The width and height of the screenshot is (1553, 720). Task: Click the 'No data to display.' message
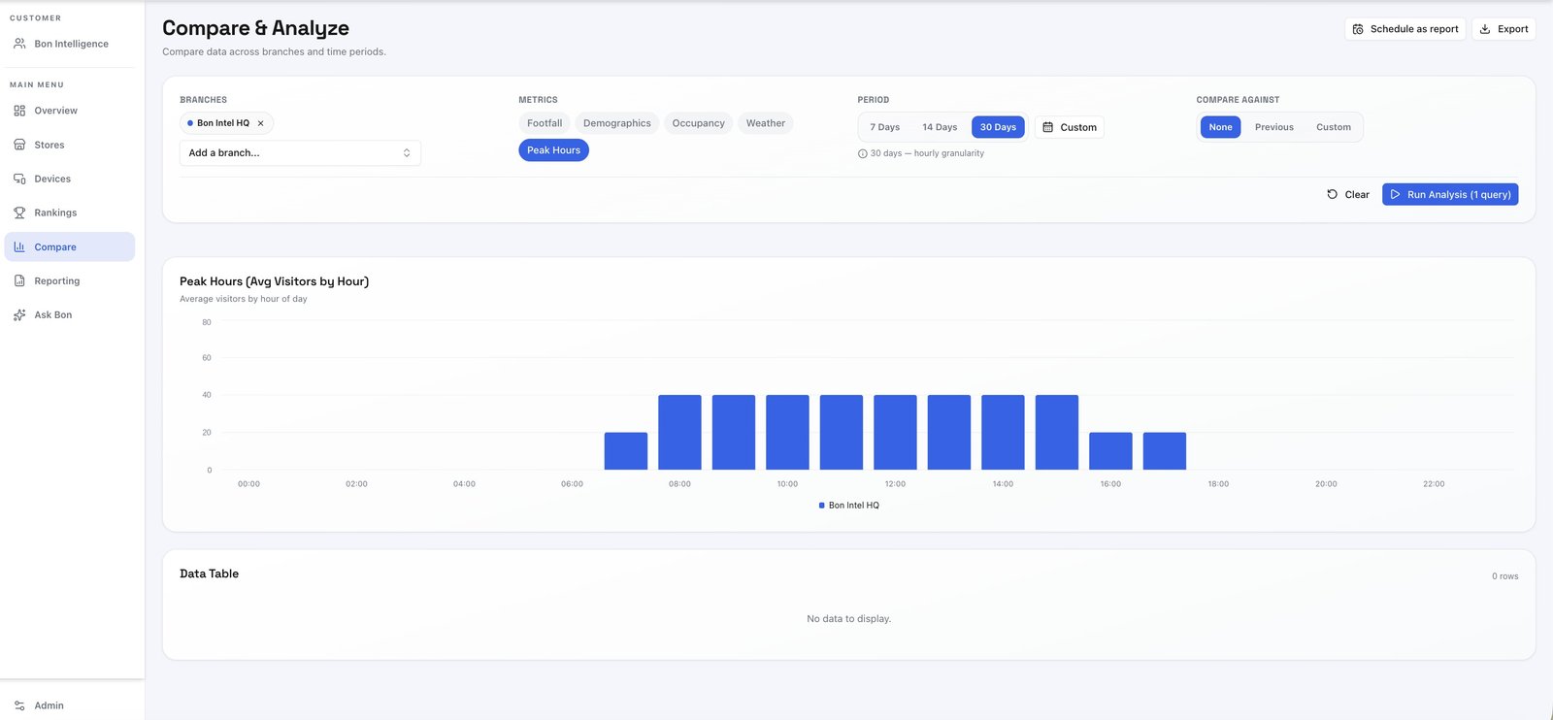click(x=849, y=619)
